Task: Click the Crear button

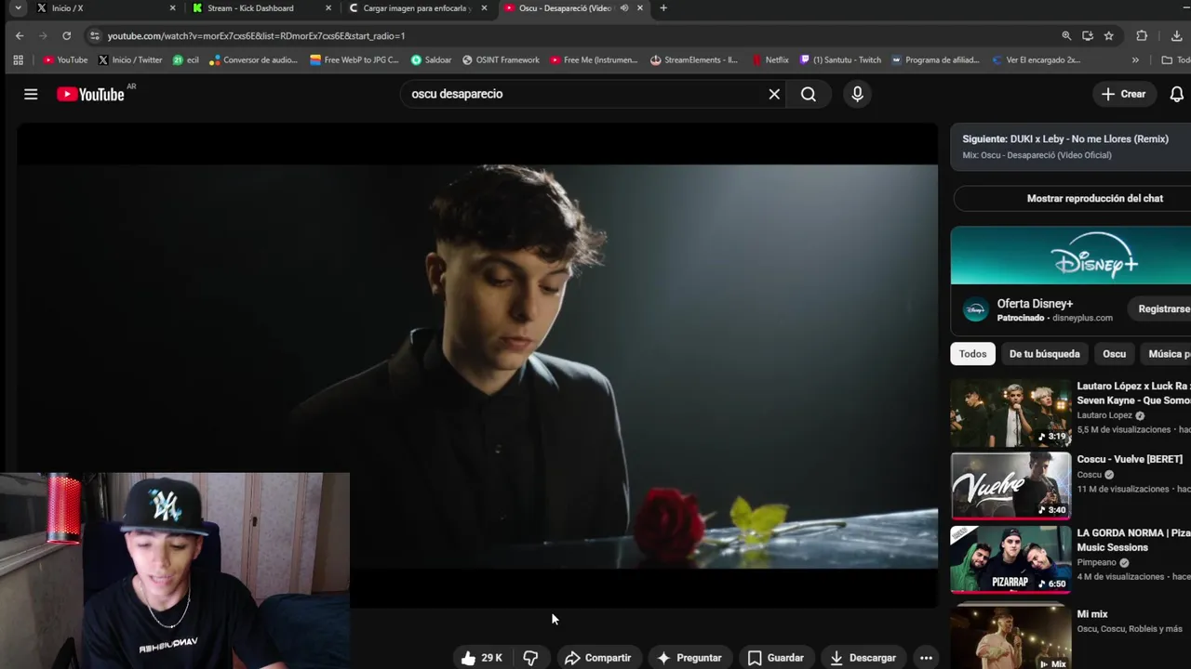Action: (1123, 94)
